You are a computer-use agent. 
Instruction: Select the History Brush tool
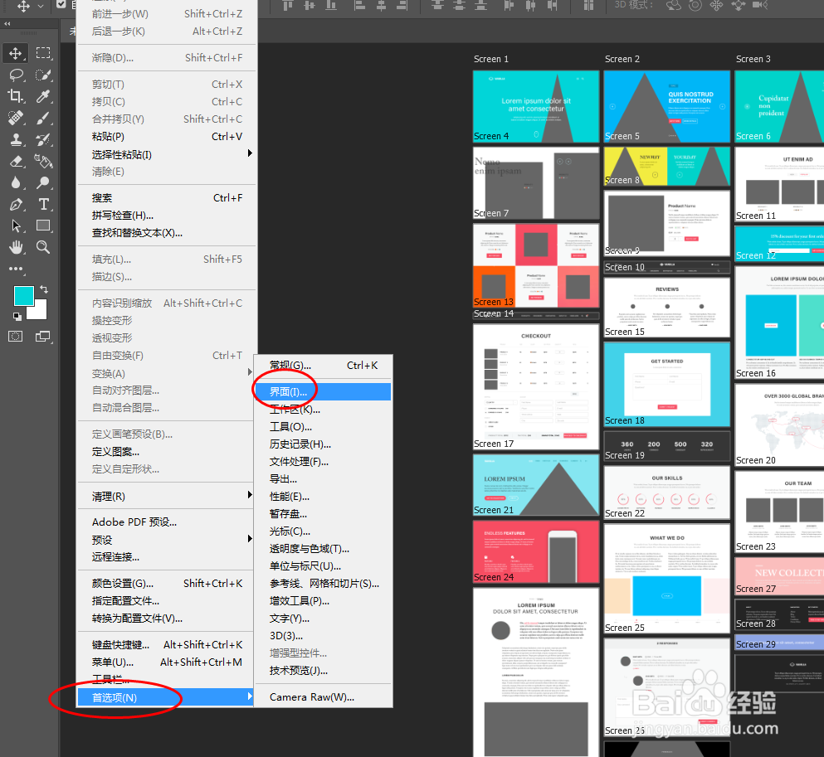[x=43, y=139]
